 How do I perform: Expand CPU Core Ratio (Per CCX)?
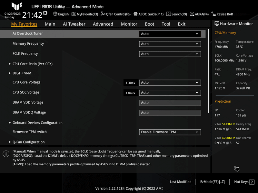(x=33, y=64)
